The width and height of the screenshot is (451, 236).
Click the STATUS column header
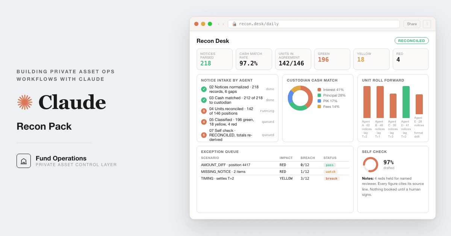pyautogui.click(x=330, y=158)
